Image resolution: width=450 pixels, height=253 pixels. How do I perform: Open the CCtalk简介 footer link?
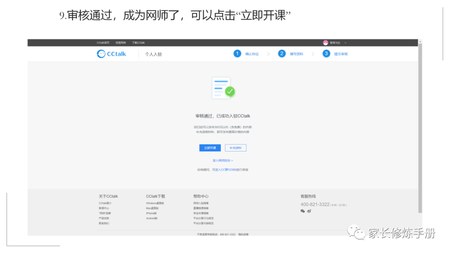[105, 203]
